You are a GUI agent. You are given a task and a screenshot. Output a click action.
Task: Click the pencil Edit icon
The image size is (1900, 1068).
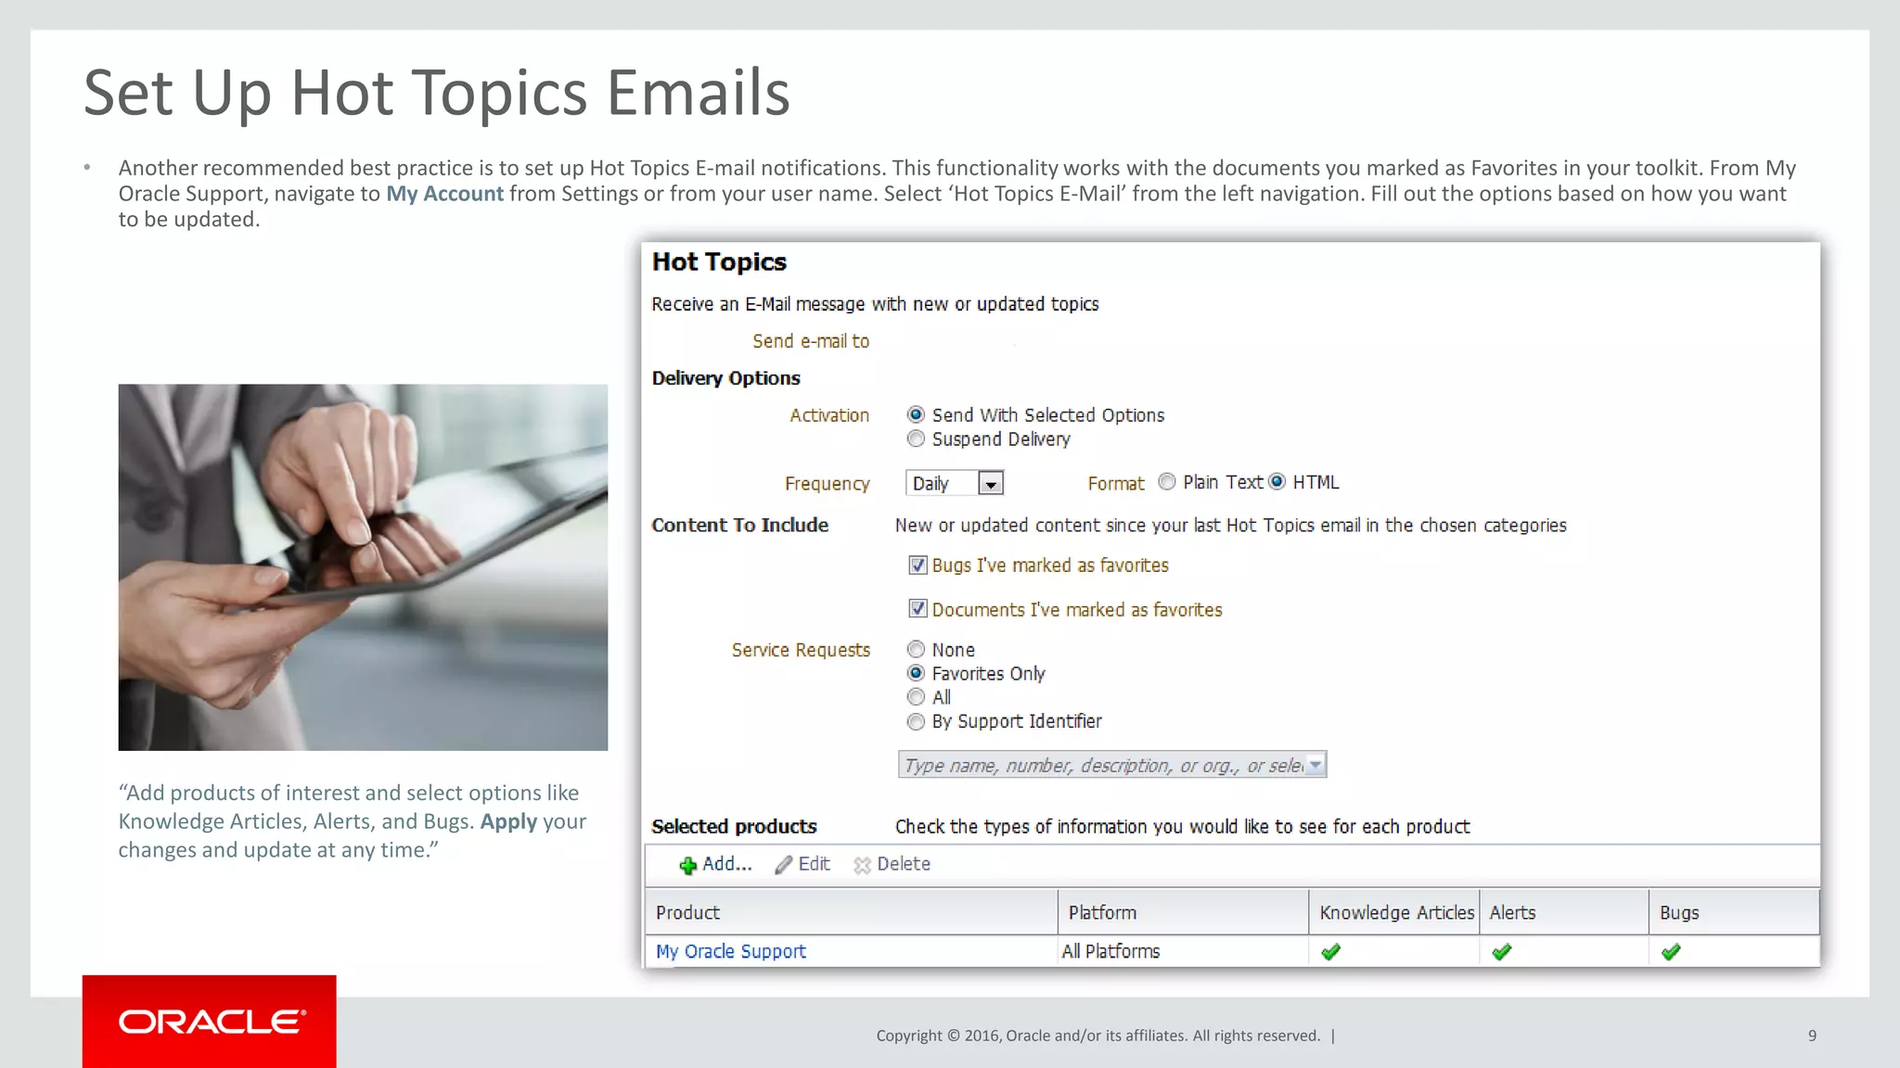pos(784,865)
